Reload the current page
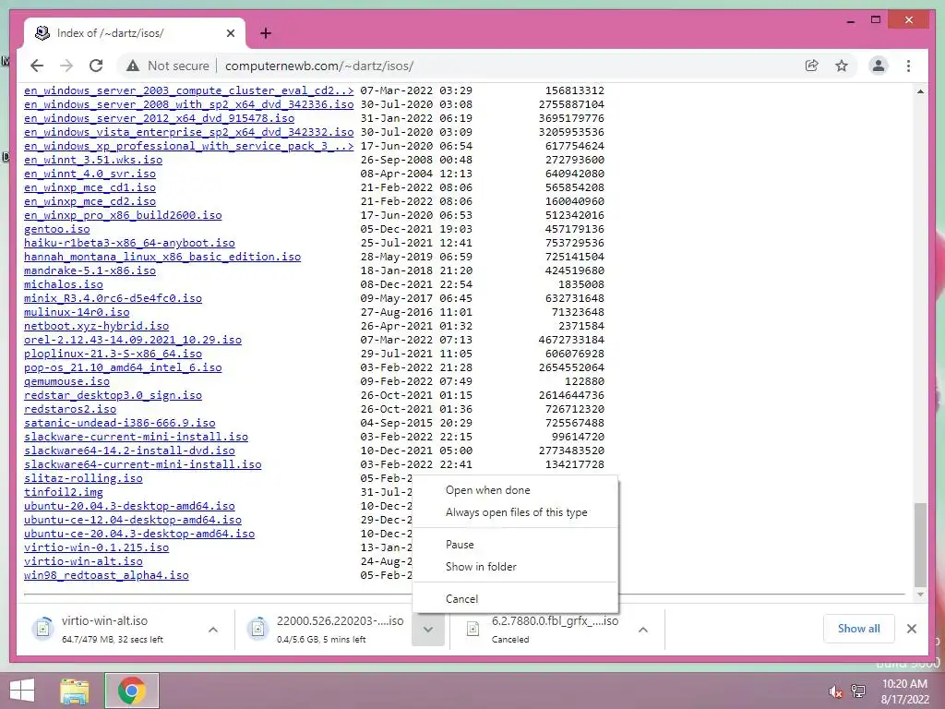945x709 pixels. (x=96, y=66)
